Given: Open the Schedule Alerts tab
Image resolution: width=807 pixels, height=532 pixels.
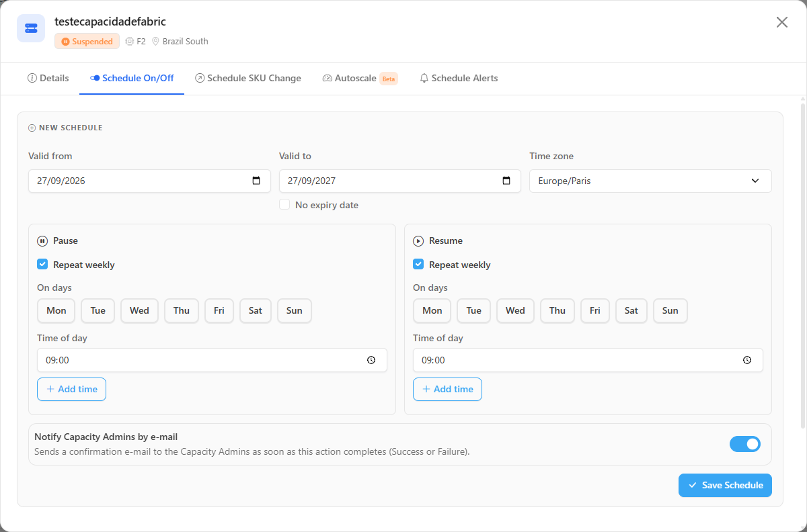Looking at the screenshot, I should pos(459,78).
